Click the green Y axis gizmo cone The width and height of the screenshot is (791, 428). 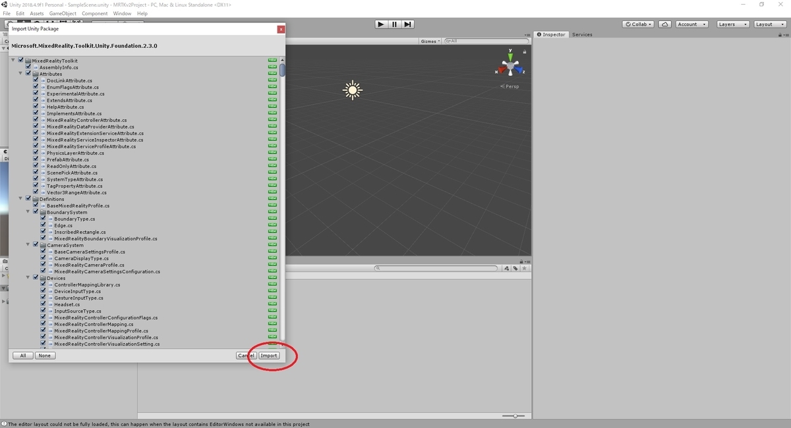[x=510, y=56]
